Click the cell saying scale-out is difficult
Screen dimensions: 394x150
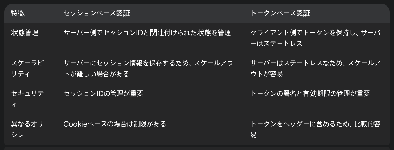[x=148, y=68]
